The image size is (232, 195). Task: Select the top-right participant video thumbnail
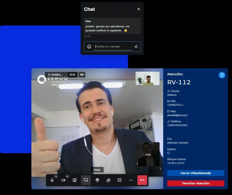(147, 78)
